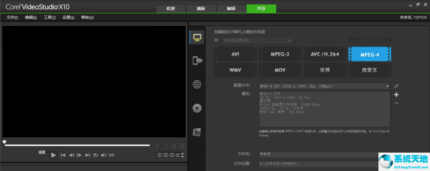Image resolution: width=430 pixels, height=171 pixels.
Task: Choose the MPEG-2 format button
Action: 280,54
